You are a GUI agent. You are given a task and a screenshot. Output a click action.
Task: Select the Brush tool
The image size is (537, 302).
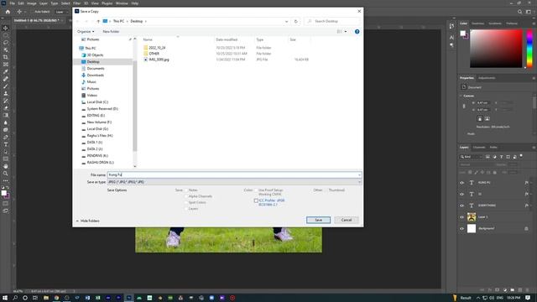pyautogui.click(x=6, y=86)
